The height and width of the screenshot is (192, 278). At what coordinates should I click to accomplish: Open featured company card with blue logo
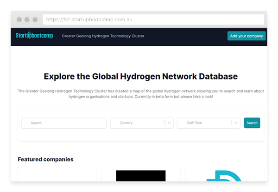[225, 174]
